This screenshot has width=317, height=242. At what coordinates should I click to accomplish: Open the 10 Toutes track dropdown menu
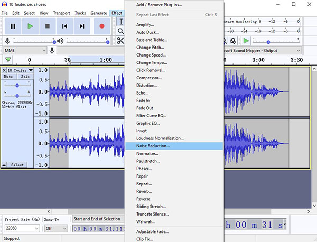[31, 70]
